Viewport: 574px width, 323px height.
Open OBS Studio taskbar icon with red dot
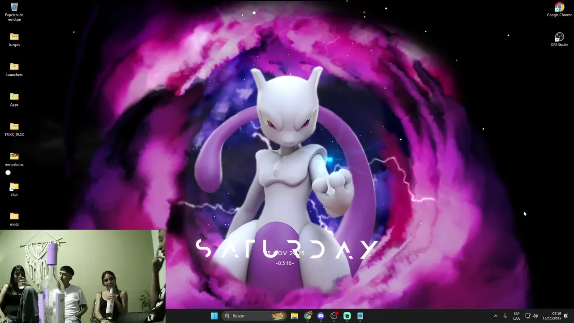[334, 316]
